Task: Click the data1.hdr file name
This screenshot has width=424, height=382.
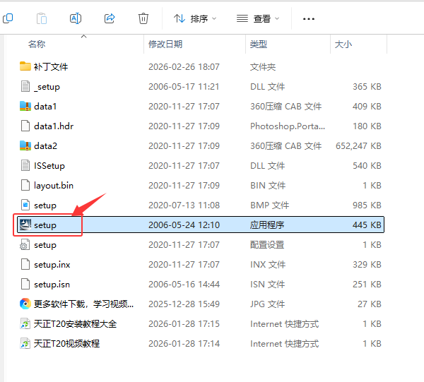Action: tap(54, 126)
